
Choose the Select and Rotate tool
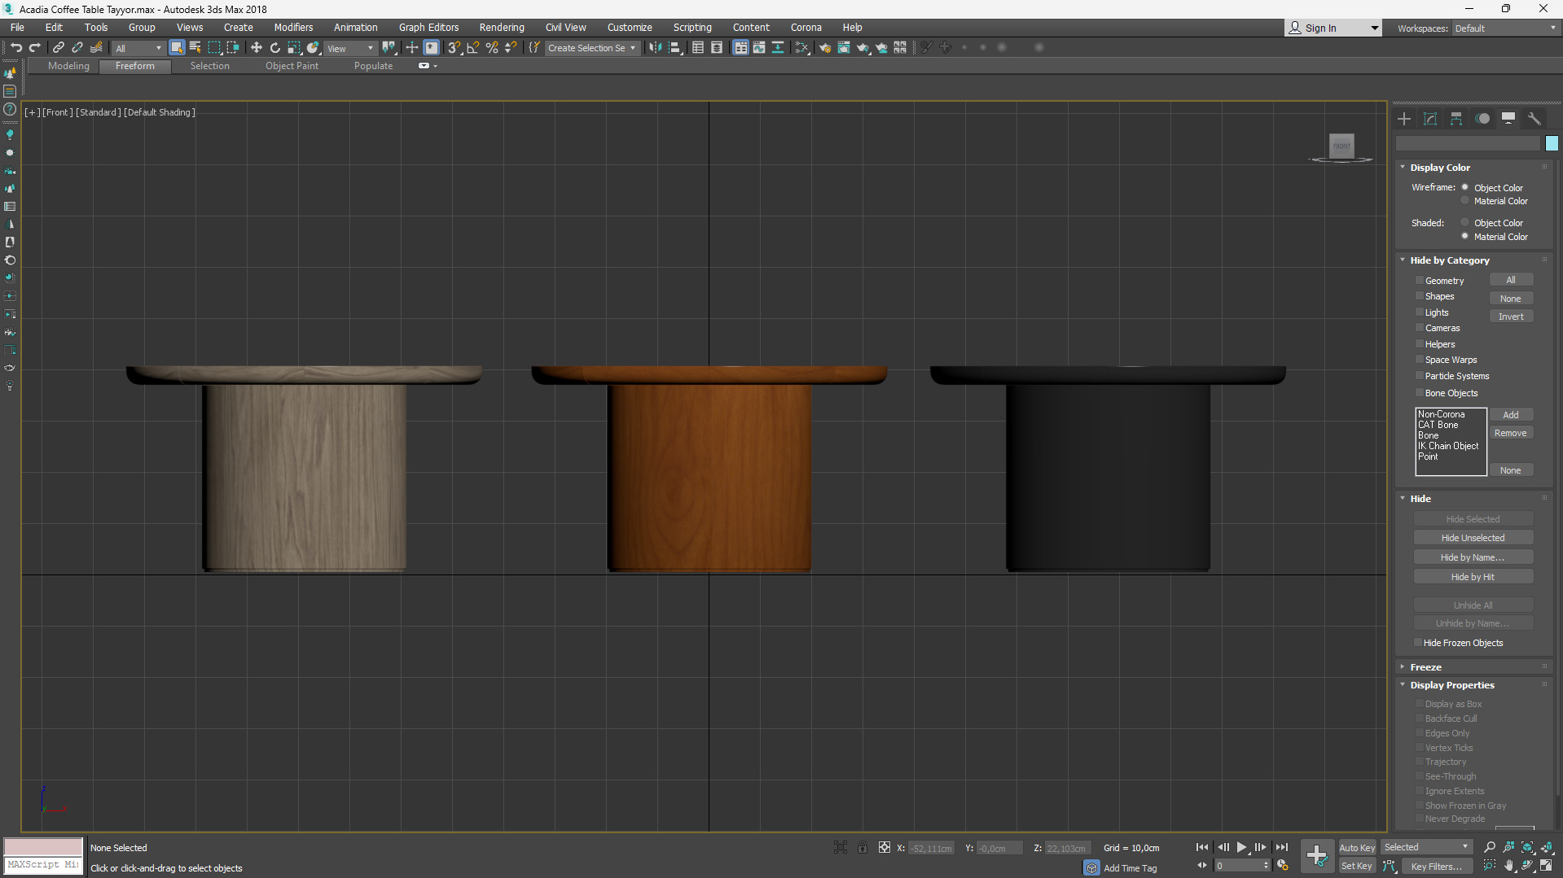[x=274, y=48]
